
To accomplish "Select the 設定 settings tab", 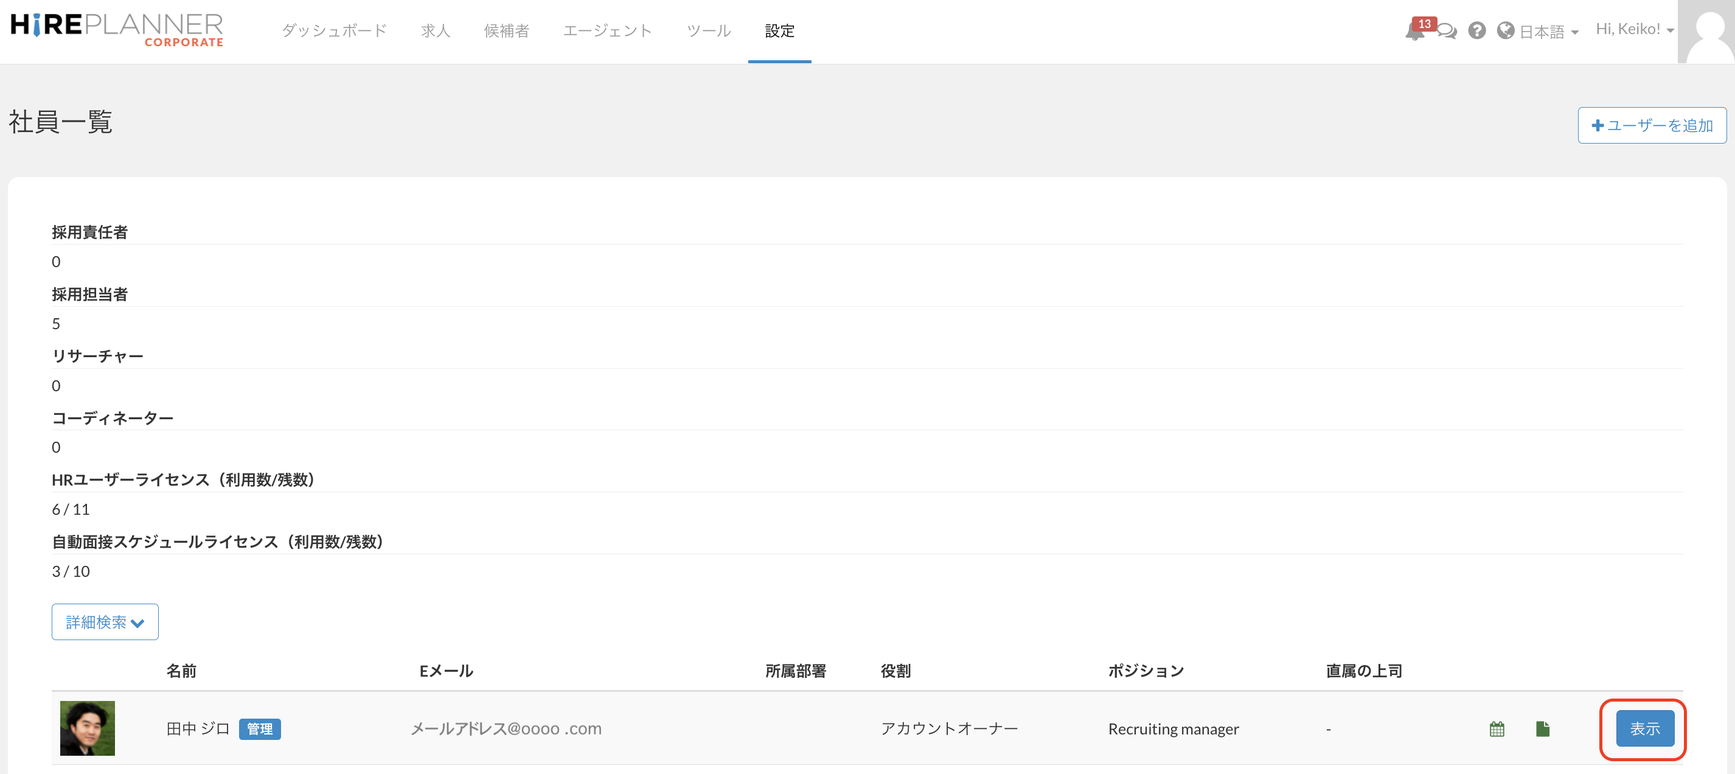I will tap(779, 30).
